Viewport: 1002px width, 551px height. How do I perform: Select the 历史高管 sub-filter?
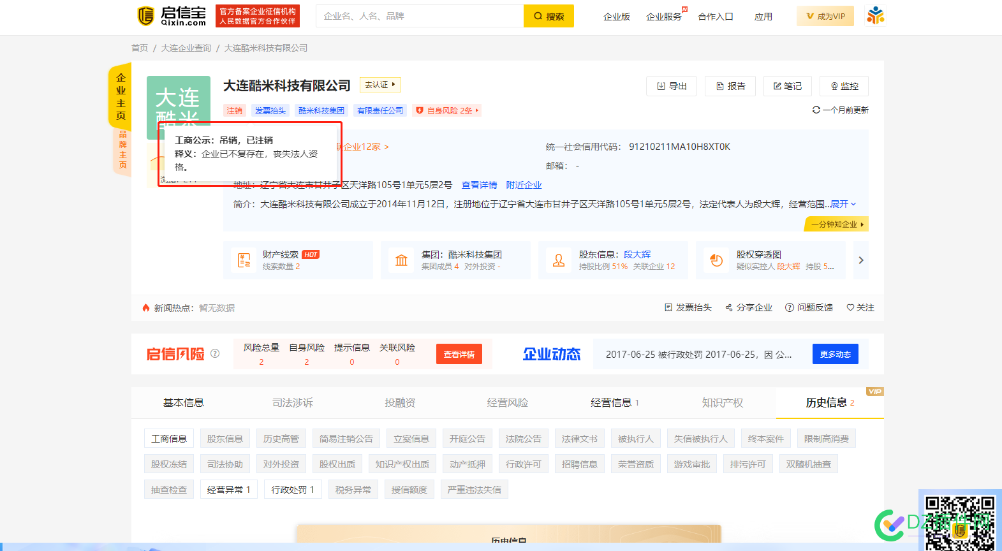281,439
